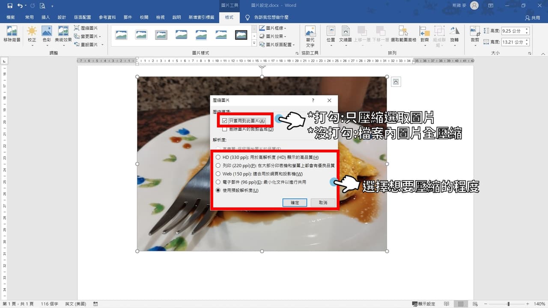Switch to the 參考資料 (References) tab
The image size is (548, 308).
(107, 18)
